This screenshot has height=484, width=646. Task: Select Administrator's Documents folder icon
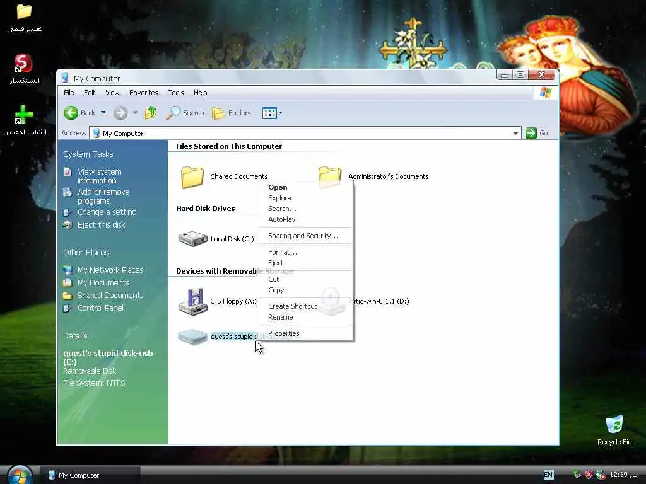[330, 177]
